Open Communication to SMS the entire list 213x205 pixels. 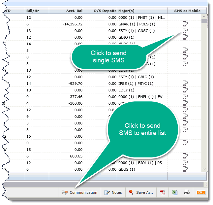[x=79, y=192]
